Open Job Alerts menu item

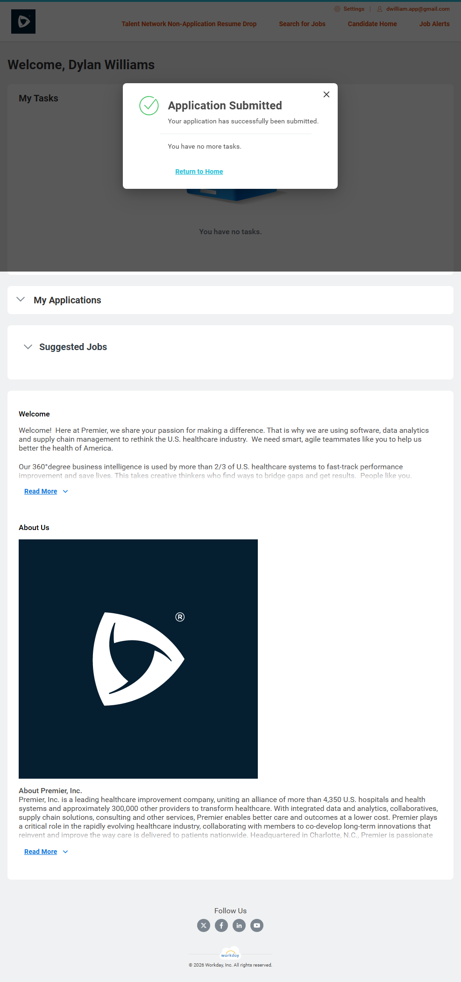[x=434, y=24]
